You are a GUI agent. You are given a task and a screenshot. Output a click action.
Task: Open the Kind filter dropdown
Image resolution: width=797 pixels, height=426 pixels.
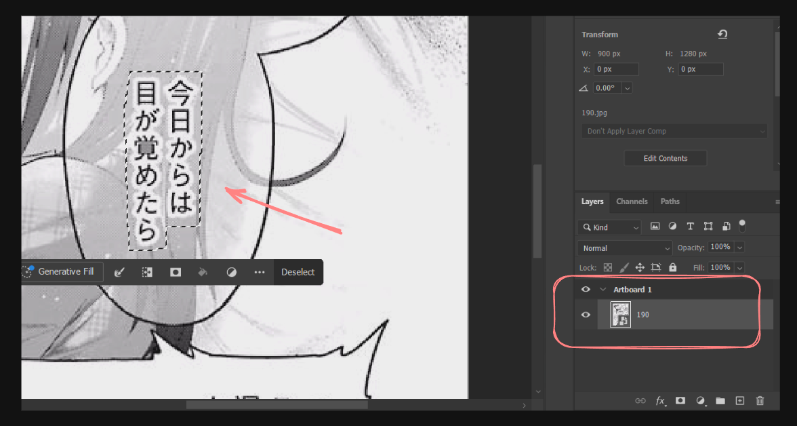tap(609, 227)
